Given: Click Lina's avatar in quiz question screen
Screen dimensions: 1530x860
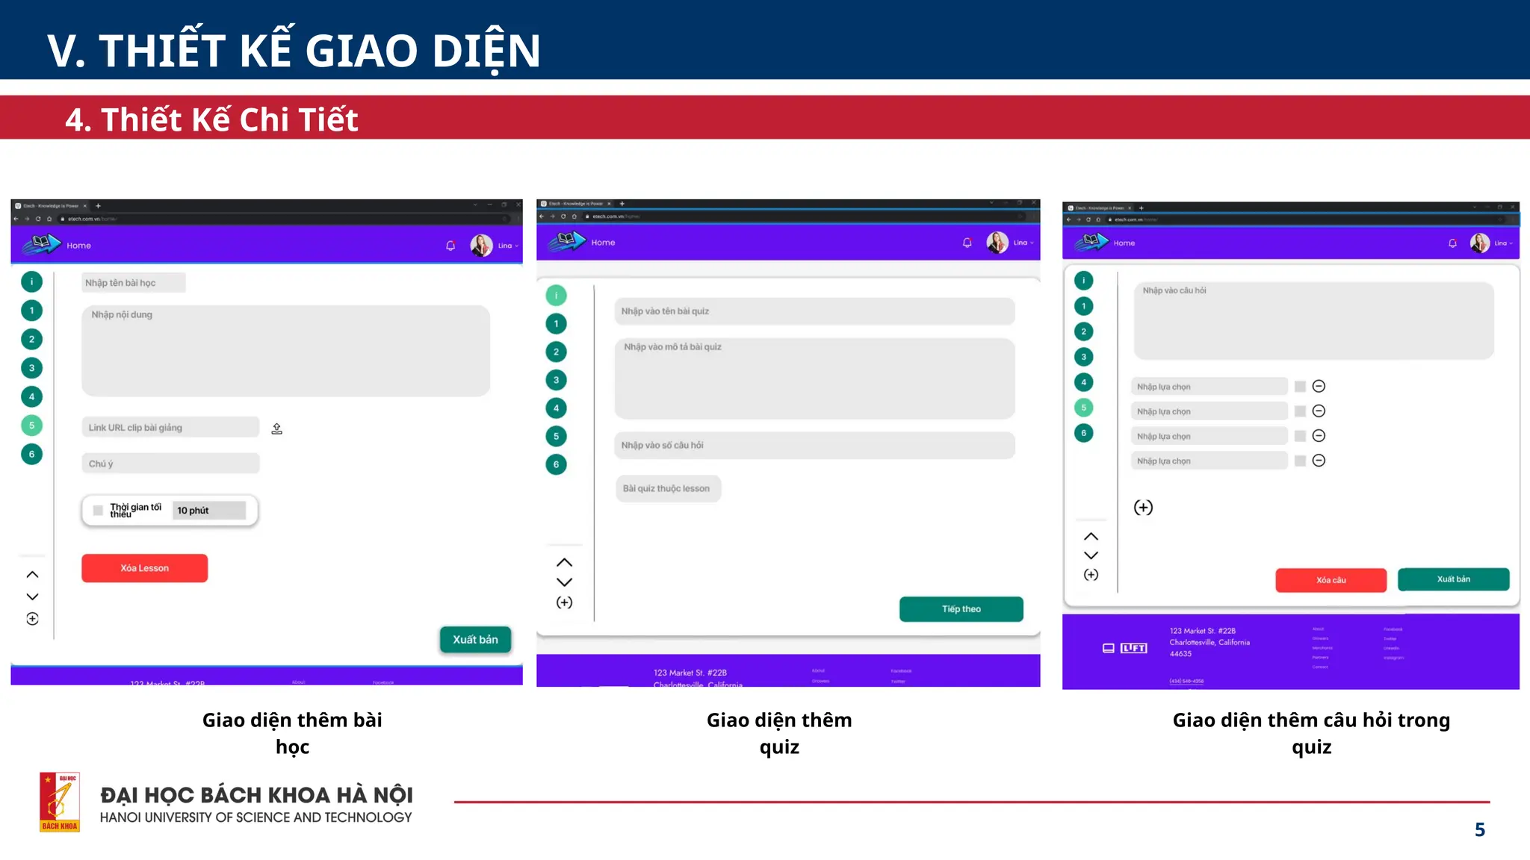Looking at the screenshot, I should [1479, 243].
